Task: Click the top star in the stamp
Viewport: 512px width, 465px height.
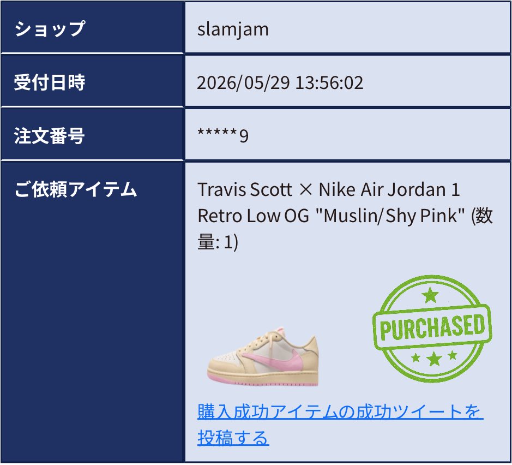Action: (x=430, y=295)
